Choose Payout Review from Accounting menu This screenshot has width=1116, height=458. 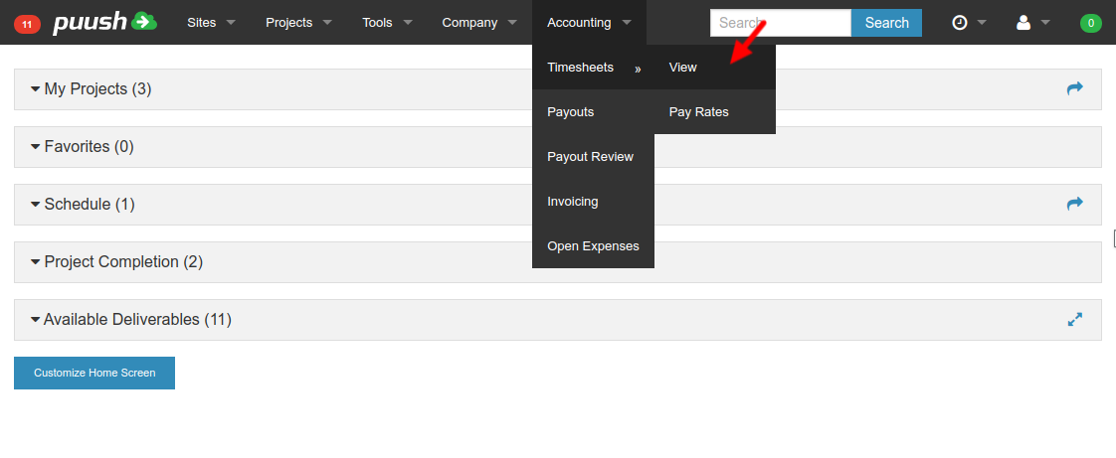(x=590, y=157)
